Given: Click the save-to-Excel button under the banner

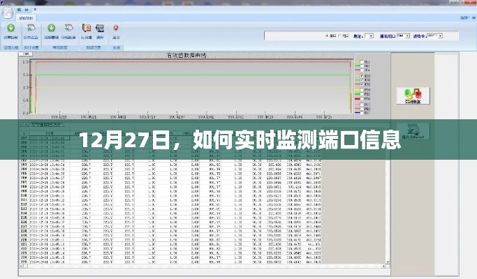Looking at the screenshot, I should coord(413,131).
